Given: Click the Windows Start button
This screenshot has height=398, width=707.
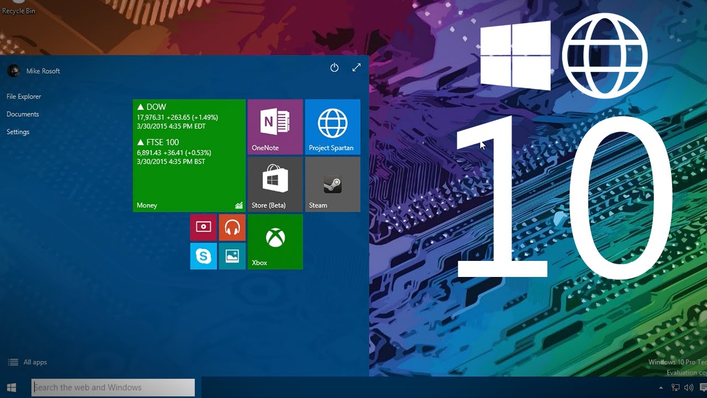Looking at the screenshot, I should tap(12, 387).
